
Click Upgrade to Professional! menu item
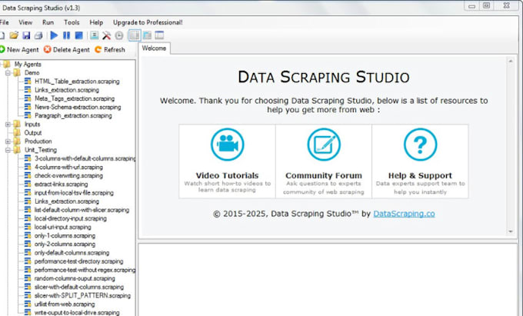[148, 22]
